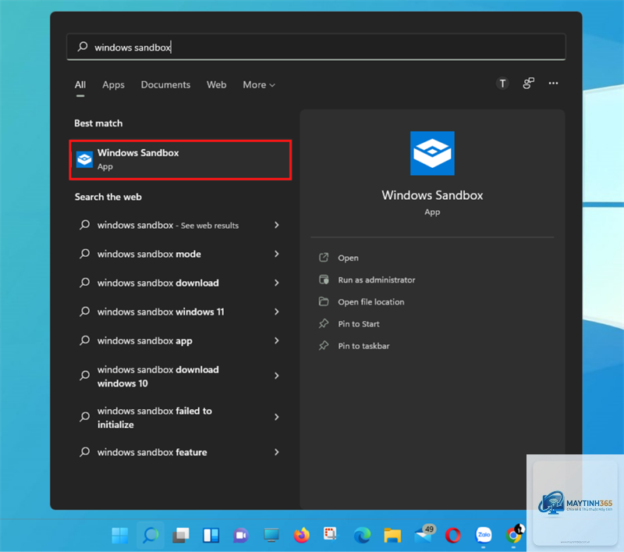Open Teams Chat on taskbar

point(241,536)
